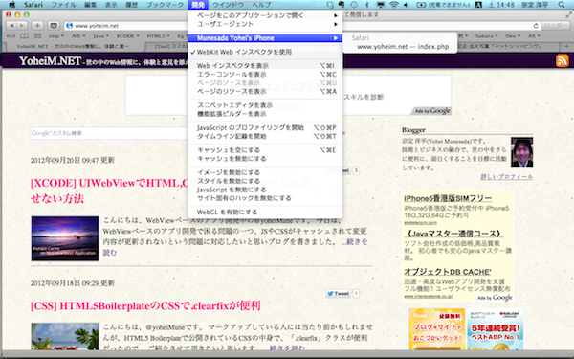Expand 'Munesada Yohei's iPhone' submenu

click(x=265, y=38)
